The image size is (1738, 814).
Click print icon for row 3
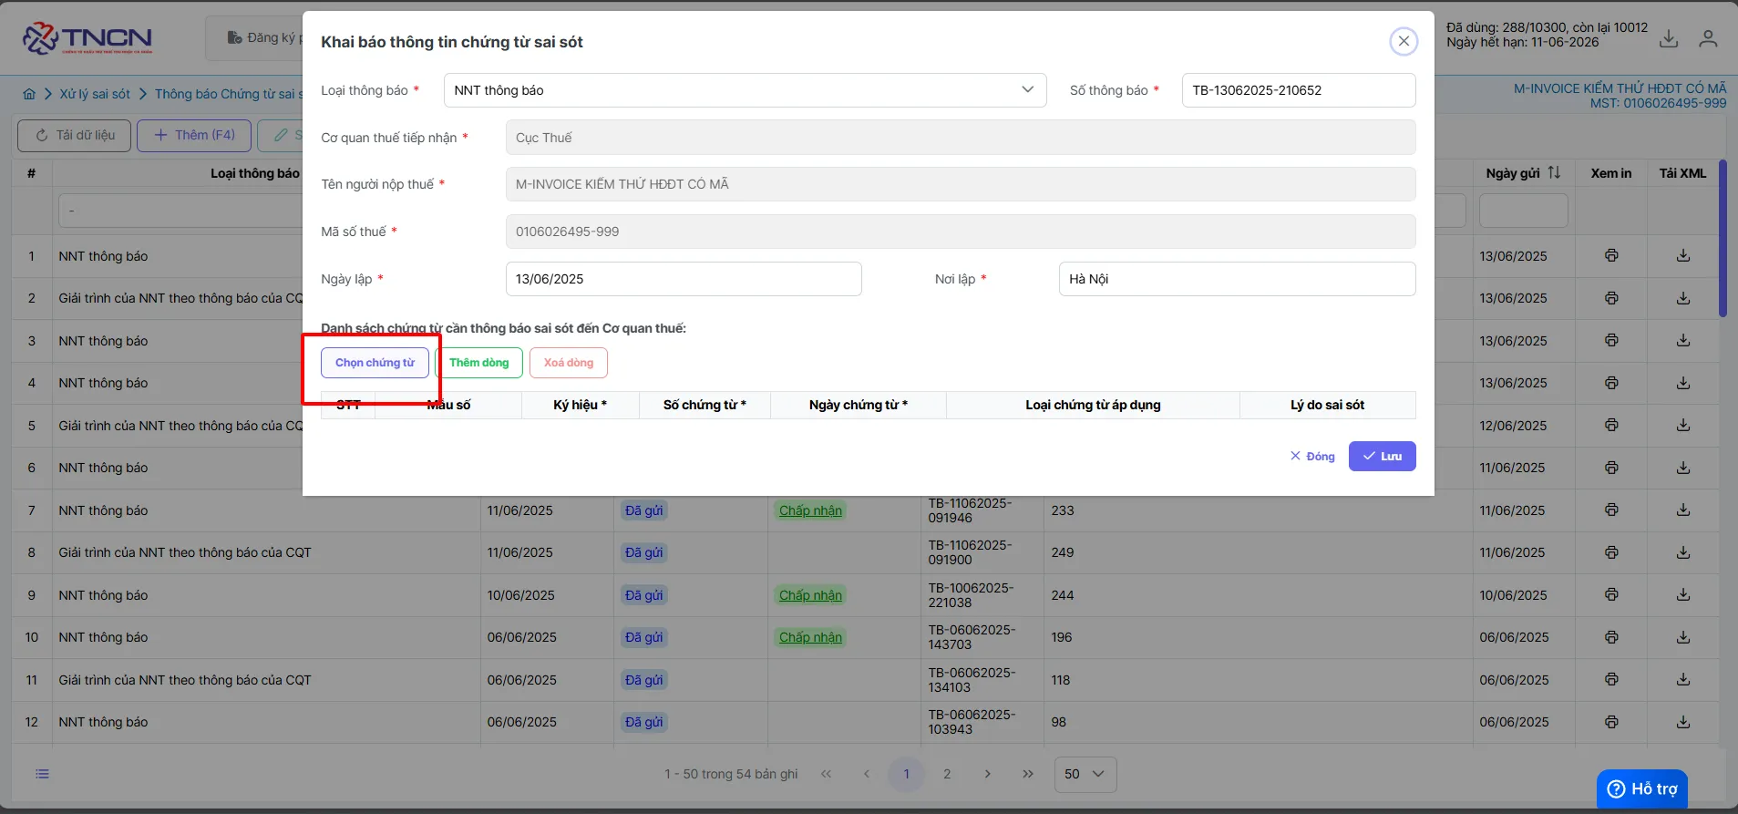tap(1611, 341)
